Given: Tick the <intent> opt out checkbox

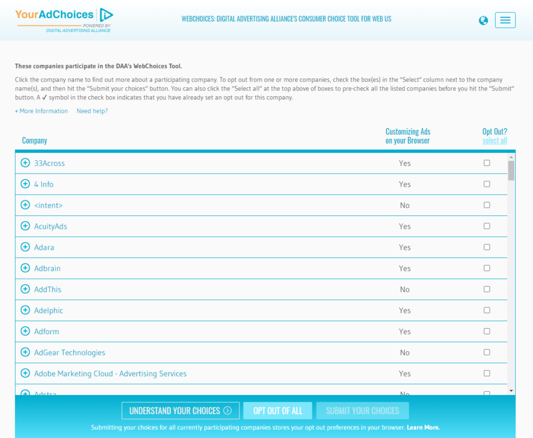Looking at the screenshot, I should coord(487,205).
